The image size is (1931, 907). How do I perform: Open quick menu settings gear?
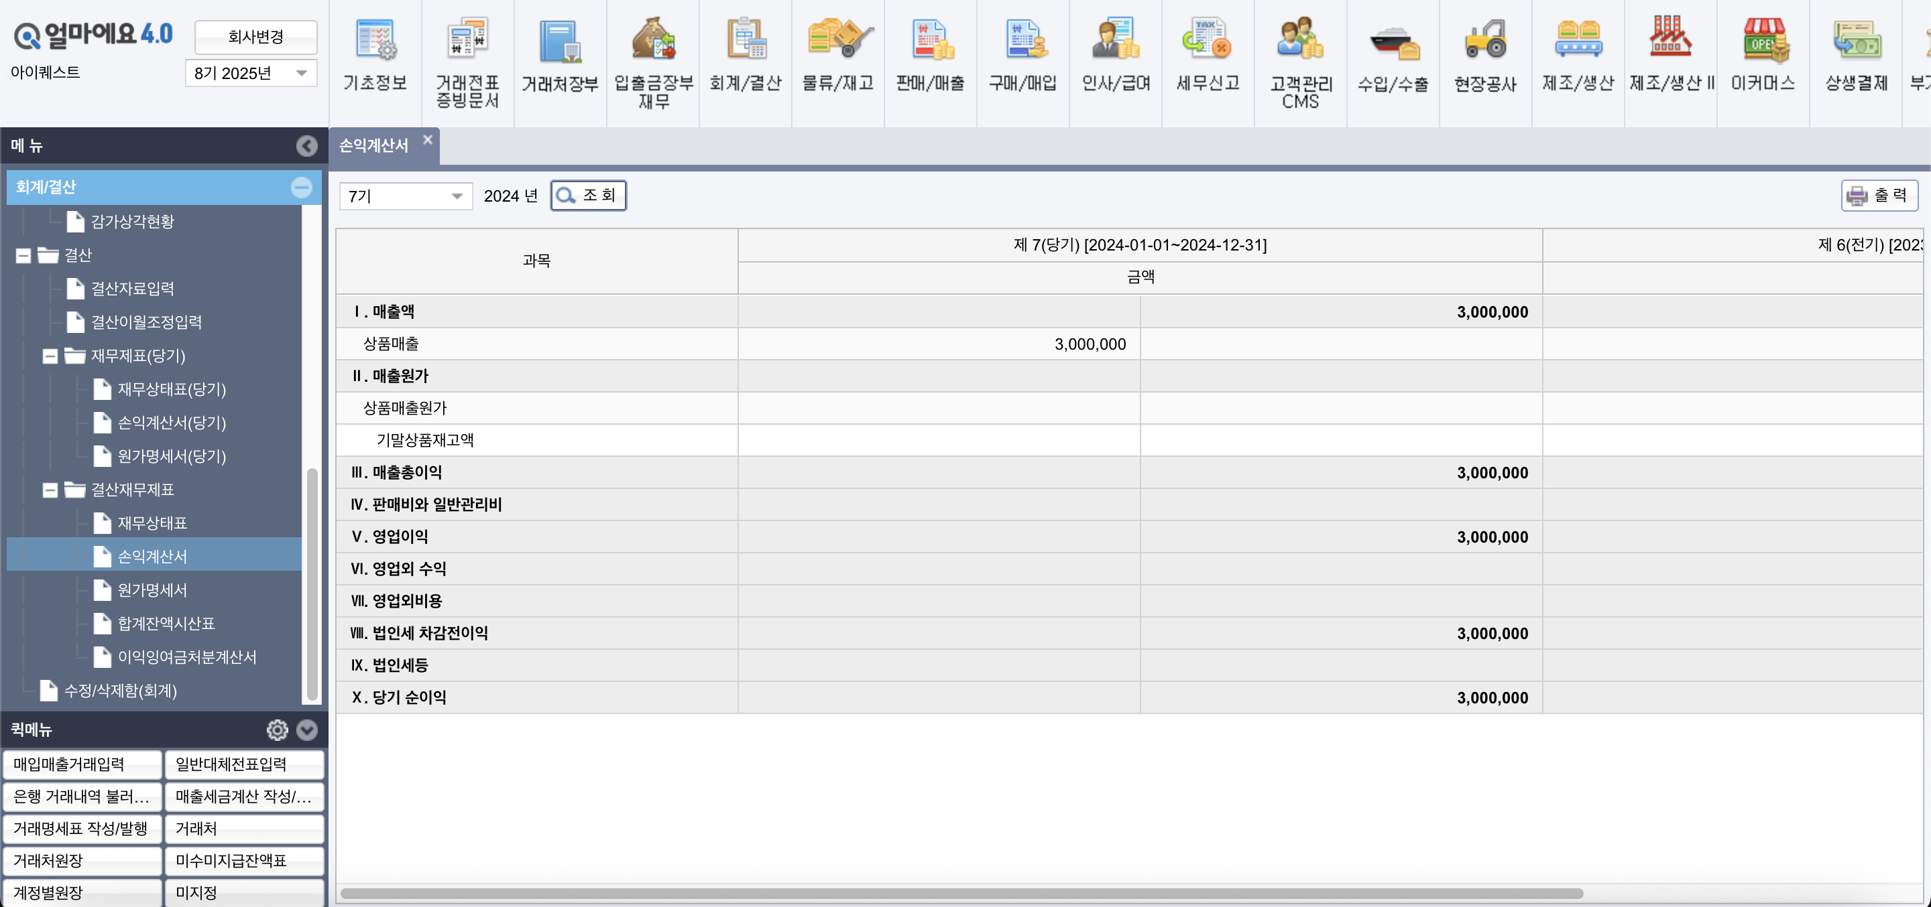[278, 729]
